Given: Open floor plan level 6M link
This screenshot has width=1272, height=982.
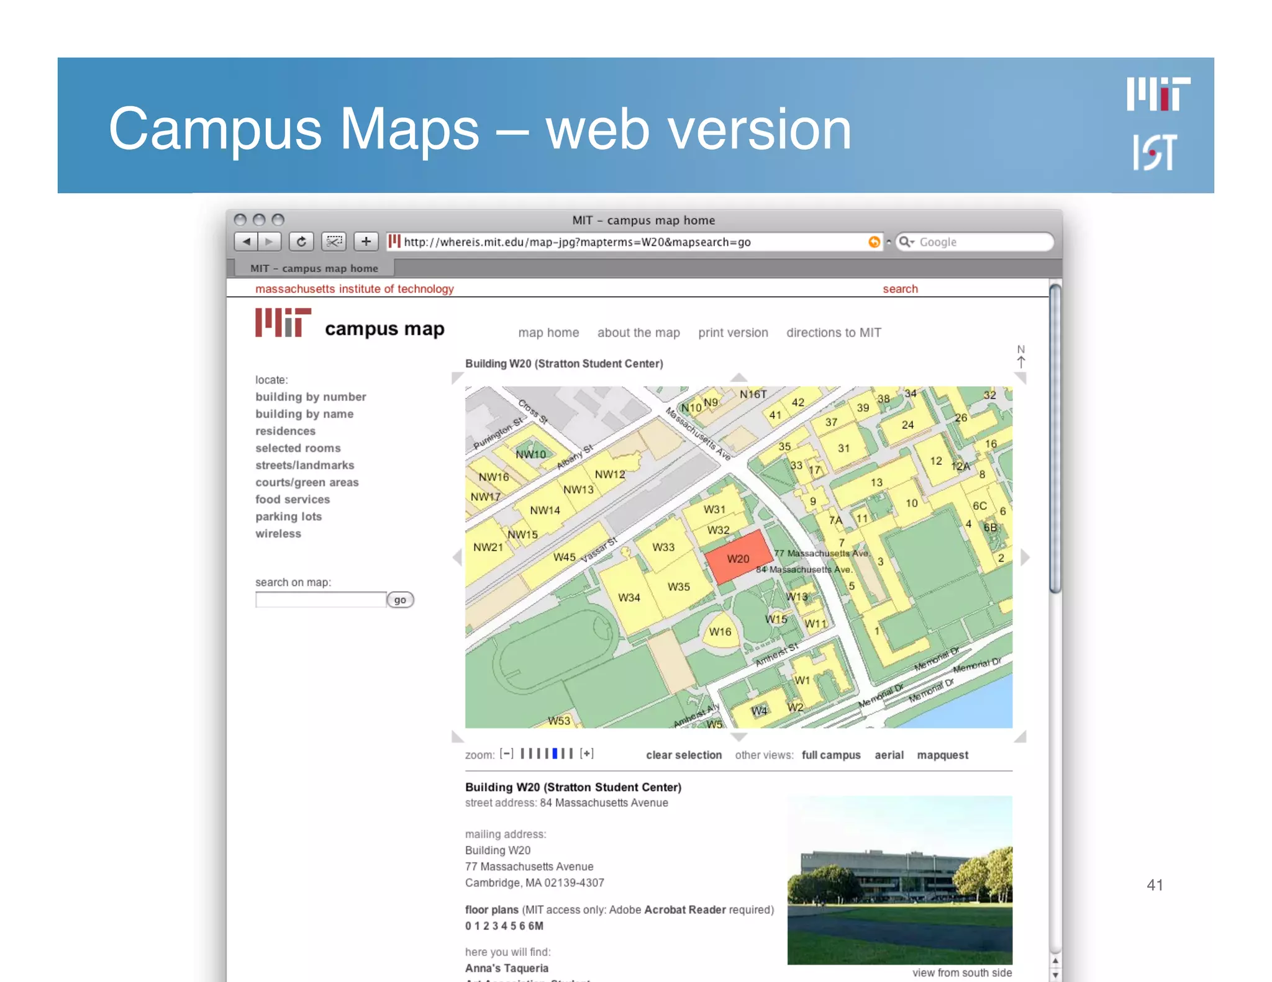Looking at the screenshot, I should (536, 926).
